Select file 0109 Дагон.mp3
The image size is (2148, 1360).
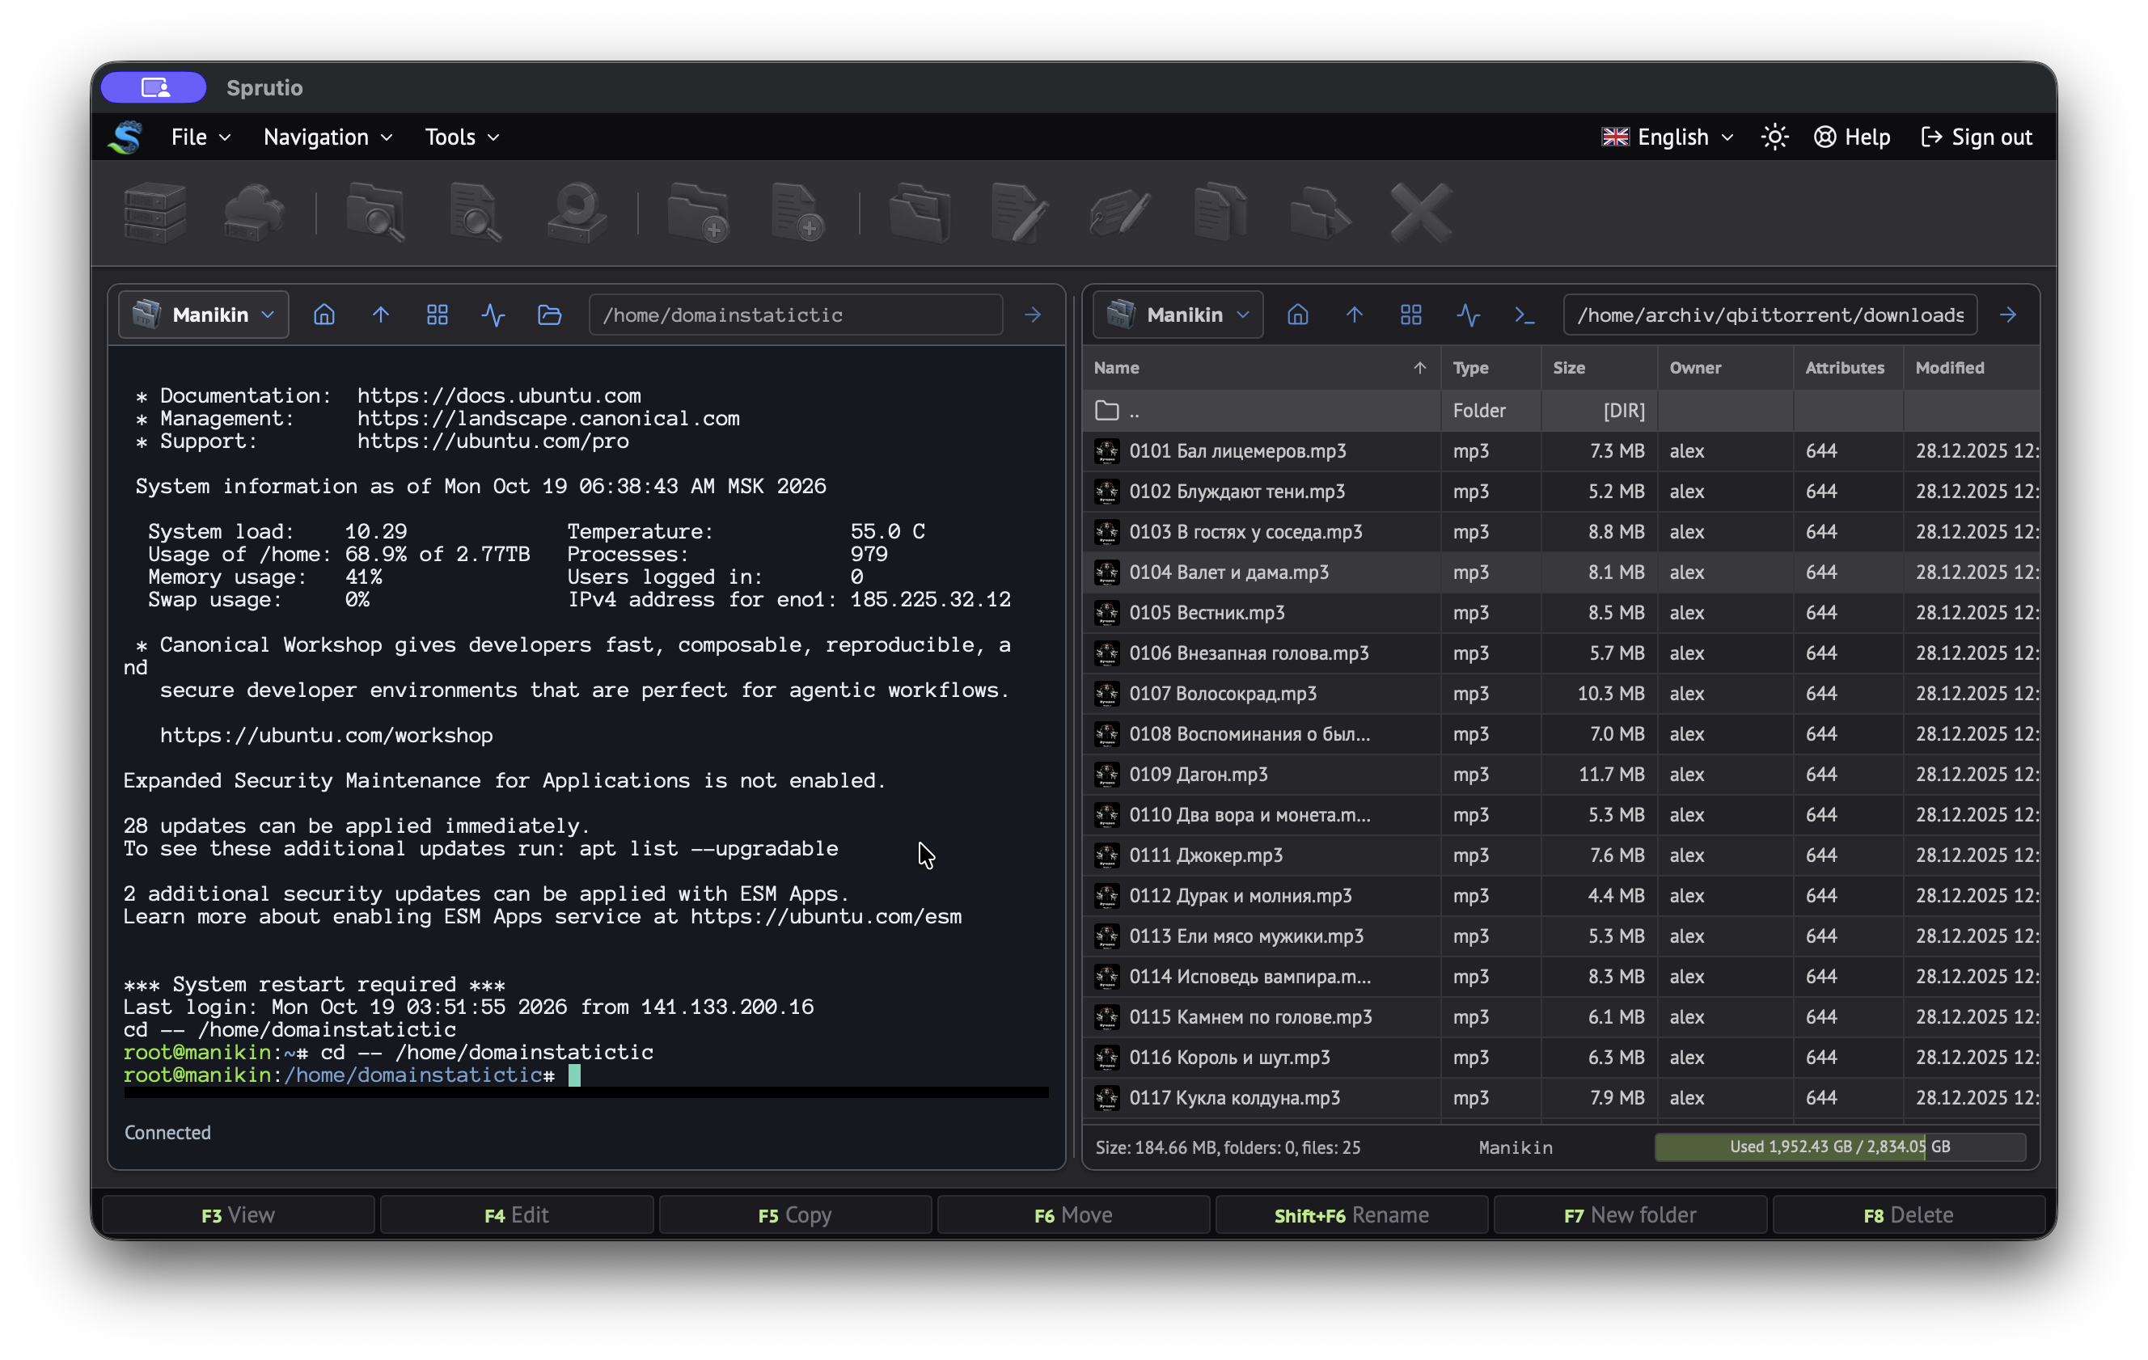[1560, 774]
